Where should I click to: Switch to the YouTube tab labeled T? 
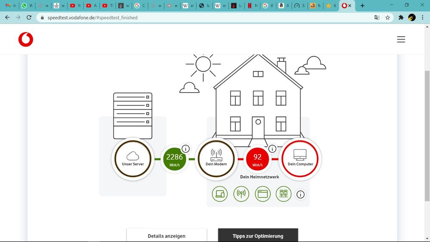pyautogui.click(x=108, y=6)
